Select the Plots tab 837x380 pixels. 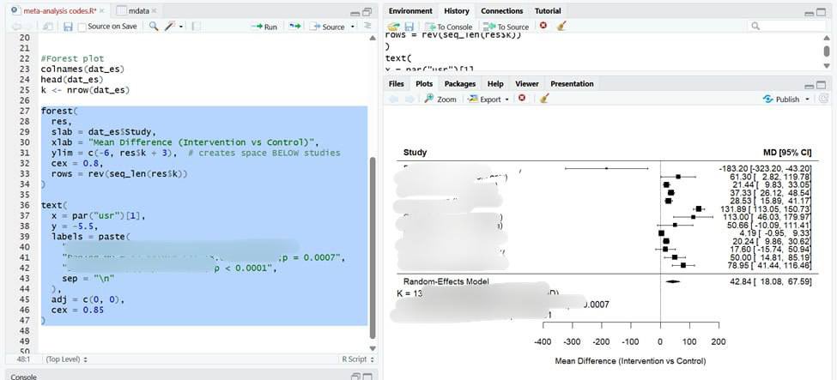pyautogui.click(x=424, y=84)
